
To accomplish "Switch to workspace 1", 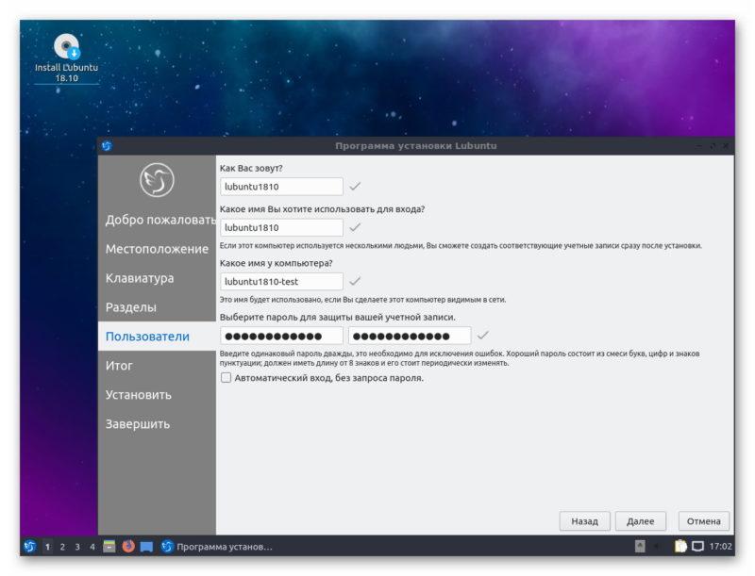I will click(x=47, y=547).
